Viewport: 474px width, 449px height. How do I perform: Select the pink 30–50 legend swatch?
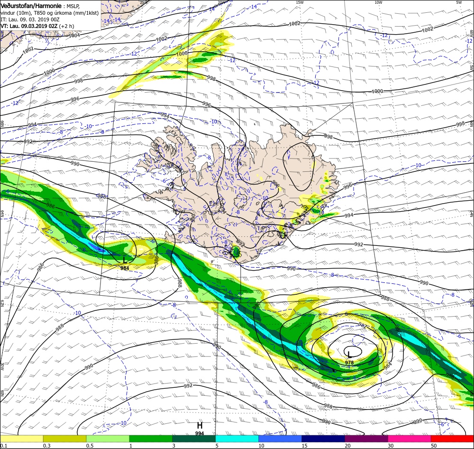point(410,439)
